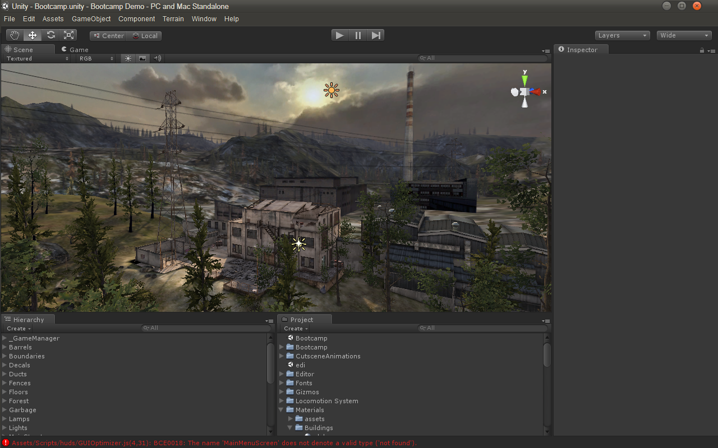
Task: Expand the Fences object
Action: click(4, 383)
